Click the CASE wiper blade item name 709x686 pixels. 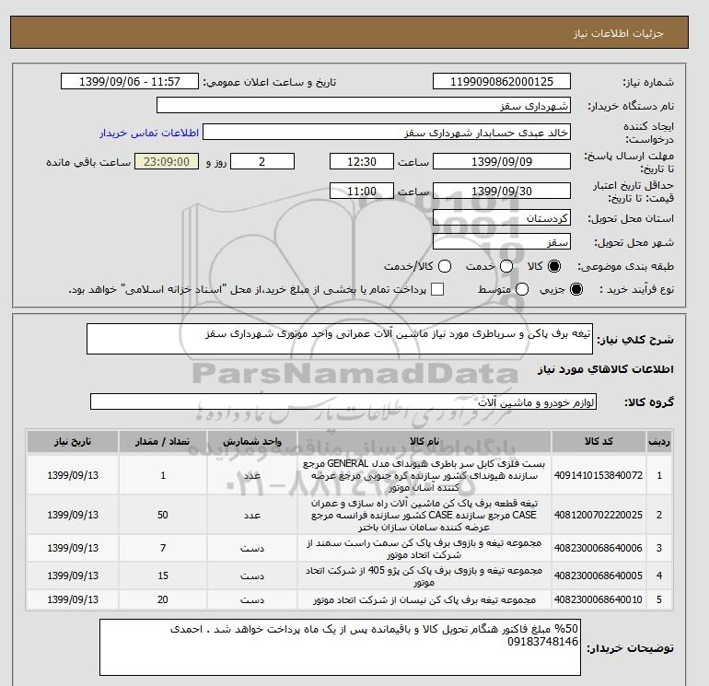[424, 515]
